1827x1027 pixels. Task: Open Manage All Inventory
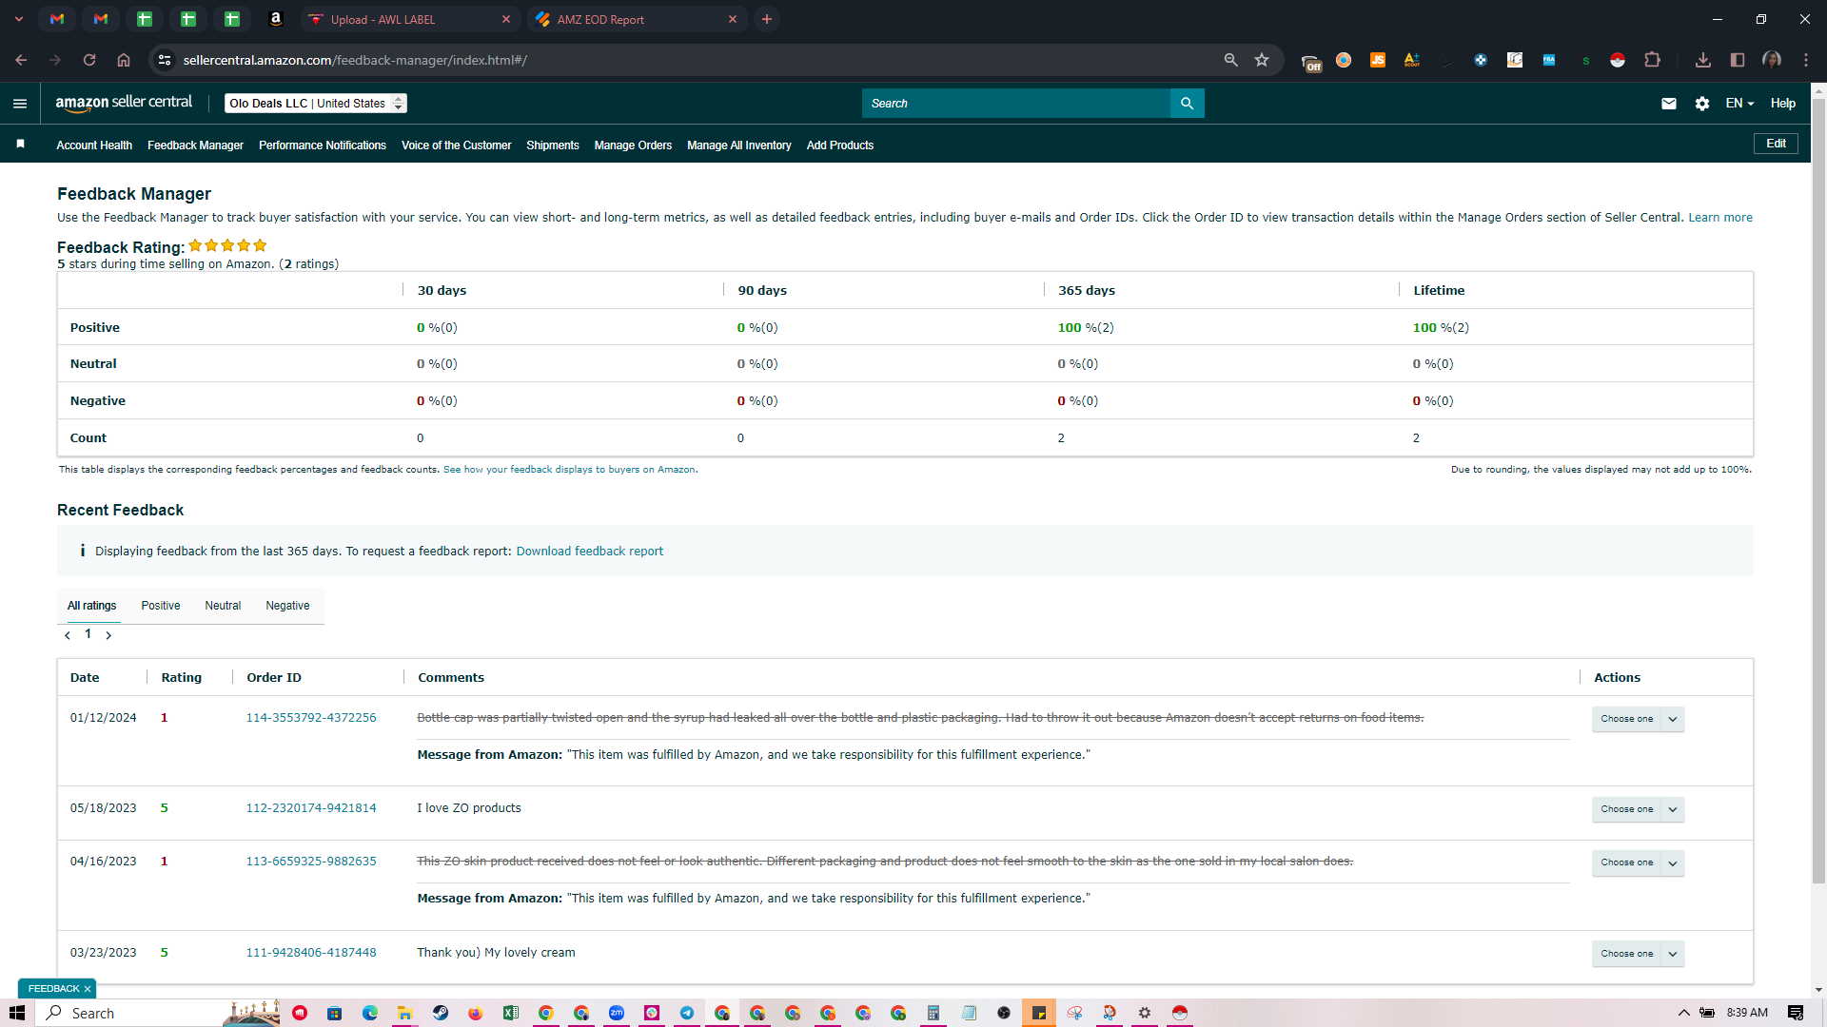(x=739, y=145)
